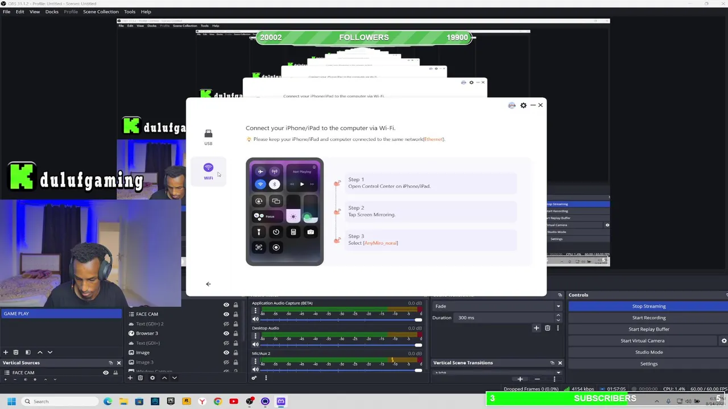Open audio mixer advanced properties gears
Image resolution: width=728 pixels, height=409 pixels.
(x=254, y=378)
